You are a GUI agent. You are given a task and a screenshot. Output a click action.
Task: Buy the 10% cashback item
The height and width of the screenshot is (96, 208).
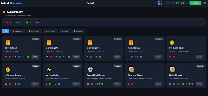click(x=35, y=84)
